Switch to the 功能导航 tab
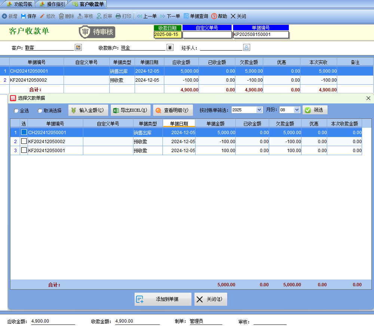 [x=19, y=4]
